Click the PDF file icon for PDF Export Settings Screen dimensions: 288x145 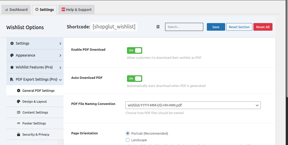pyautogui.click(x=12, y=79)
